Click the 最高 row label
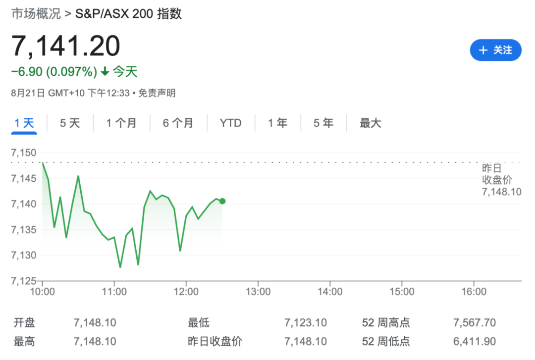 click(24, 341)
